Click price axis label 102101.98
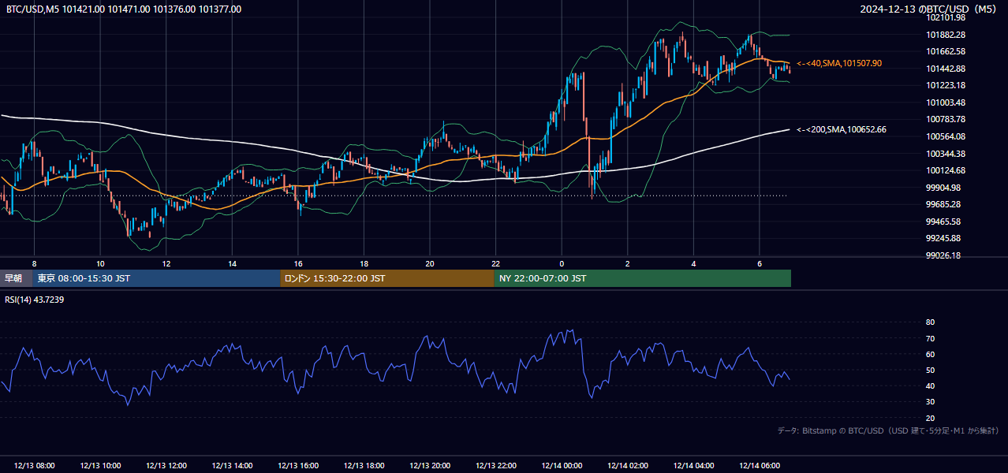Screen dimensions: 1008x473 [x=946, y=17]
